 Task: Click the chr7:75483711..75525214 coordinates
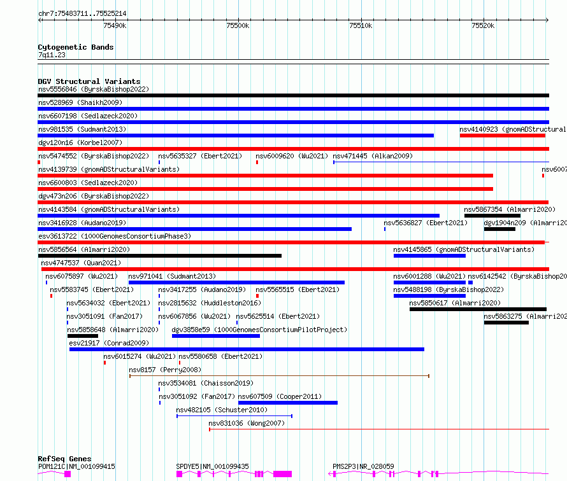pos(82,14)
